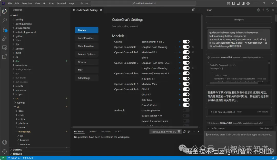The height and width of the screenshot is (160, 277).
Task: Open the File menu
Action: coord(10,3)
